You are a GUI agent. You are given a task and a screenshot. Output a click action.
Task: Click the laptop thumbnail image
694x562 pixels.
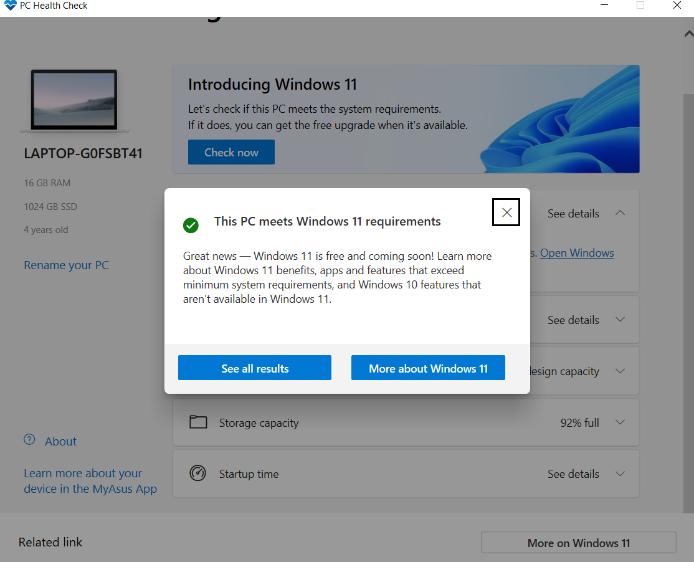click(74, 100)
